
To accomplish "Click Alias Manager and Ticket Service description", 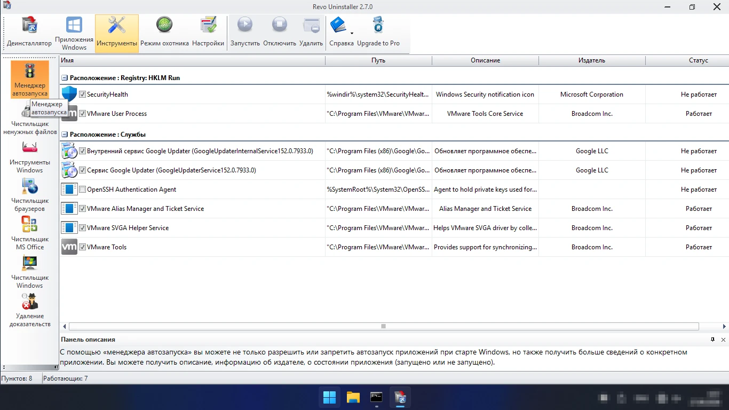I will 485,209.
